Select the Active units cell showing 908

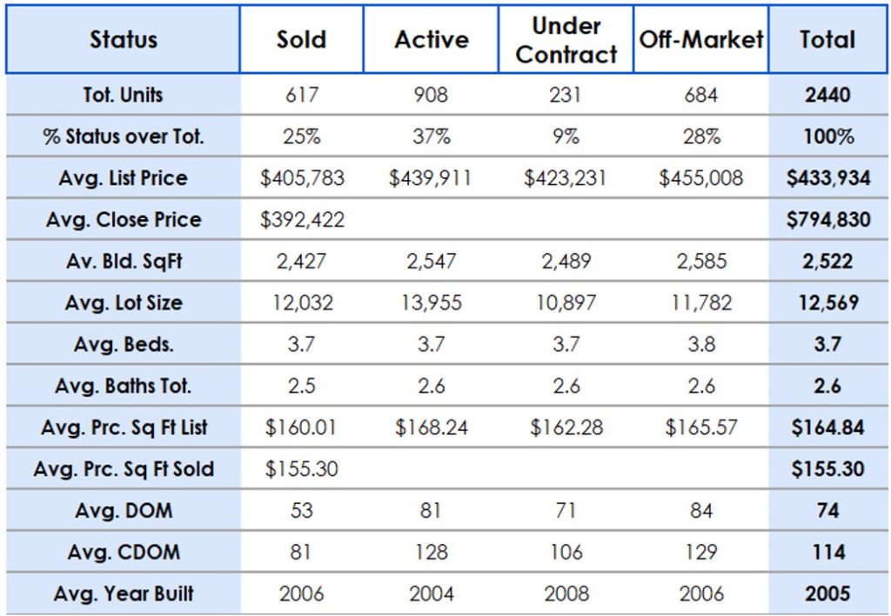(x=432, y=95)
